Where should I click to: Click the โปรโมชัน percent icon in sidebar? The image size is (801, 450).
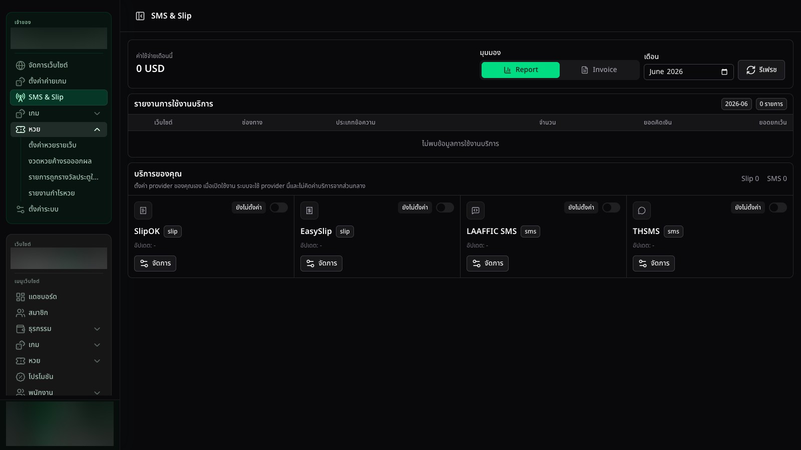click(21, 377)
